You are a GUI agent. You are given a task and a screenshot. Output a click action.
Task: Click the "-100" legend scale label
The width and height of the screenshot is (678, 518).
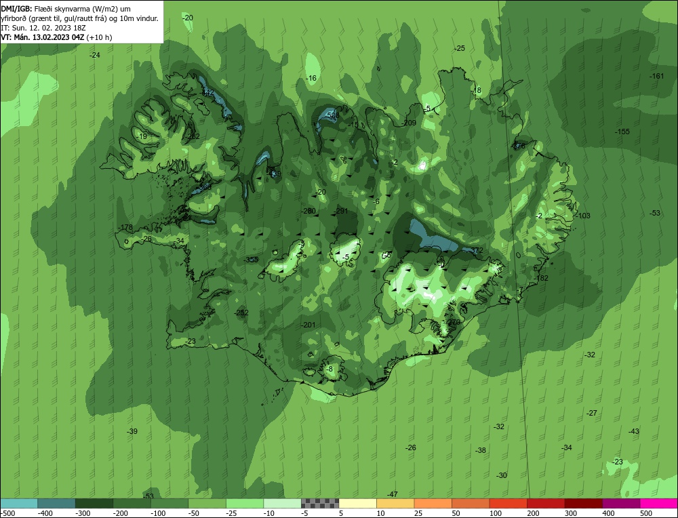158,513
